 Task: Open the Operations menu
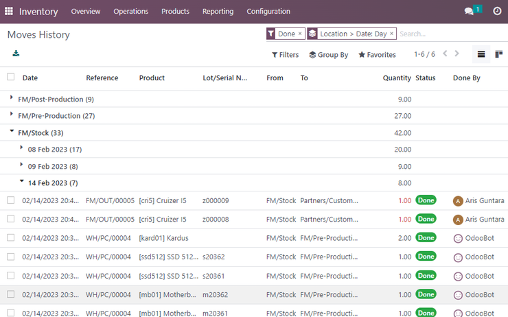pos(131,12)
